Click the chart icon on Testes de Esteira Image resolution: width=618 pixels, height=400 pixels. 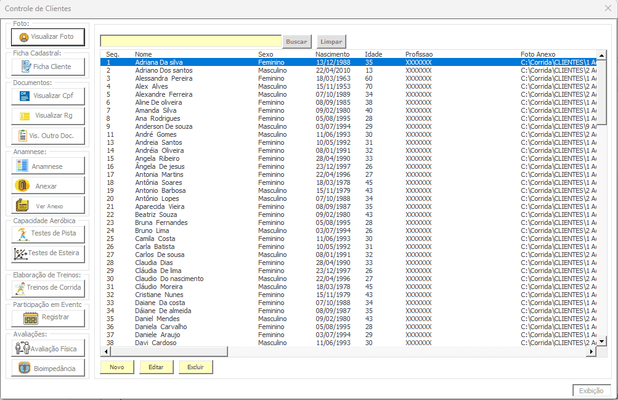[x=20, y=254]
